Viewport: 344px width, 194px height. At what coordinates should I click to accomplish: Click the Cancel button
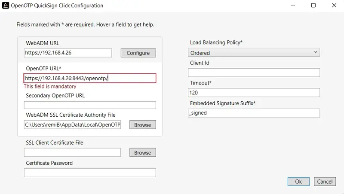[325, 182]
